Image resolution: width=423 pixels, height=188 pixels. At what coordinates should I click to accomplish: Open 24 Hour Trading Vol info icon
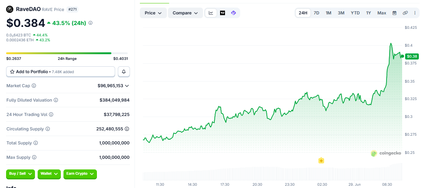[51, 114]
